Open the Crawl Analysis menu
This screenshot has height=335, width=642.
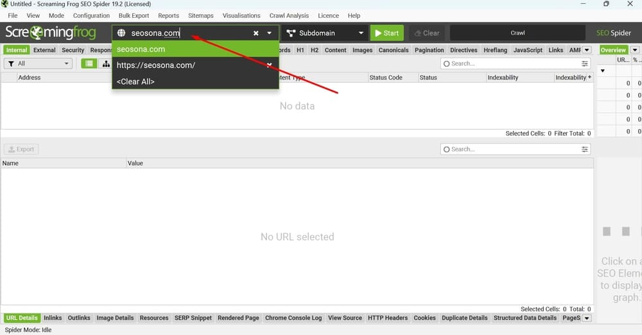click(289, 15)
